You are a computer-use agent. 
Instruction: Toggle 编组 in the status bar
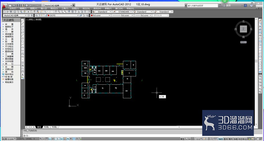[x=221, y=139]
